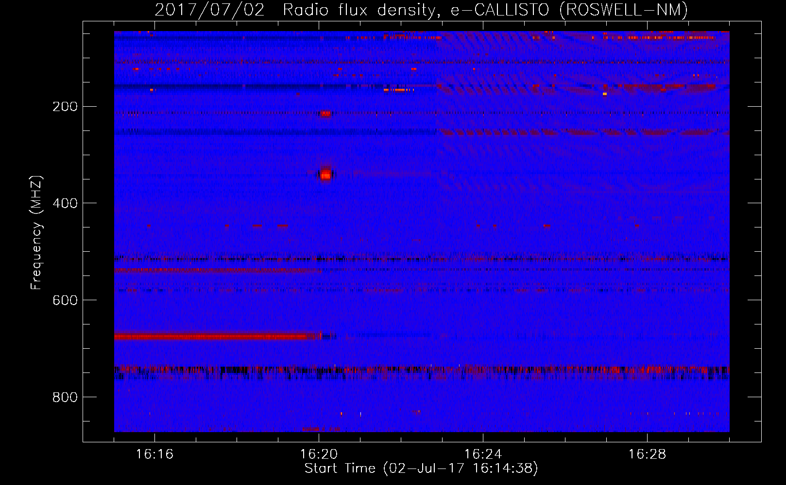Click the Frequency (MHZ) axis label
786x485 pixels.
coord(36,232)
